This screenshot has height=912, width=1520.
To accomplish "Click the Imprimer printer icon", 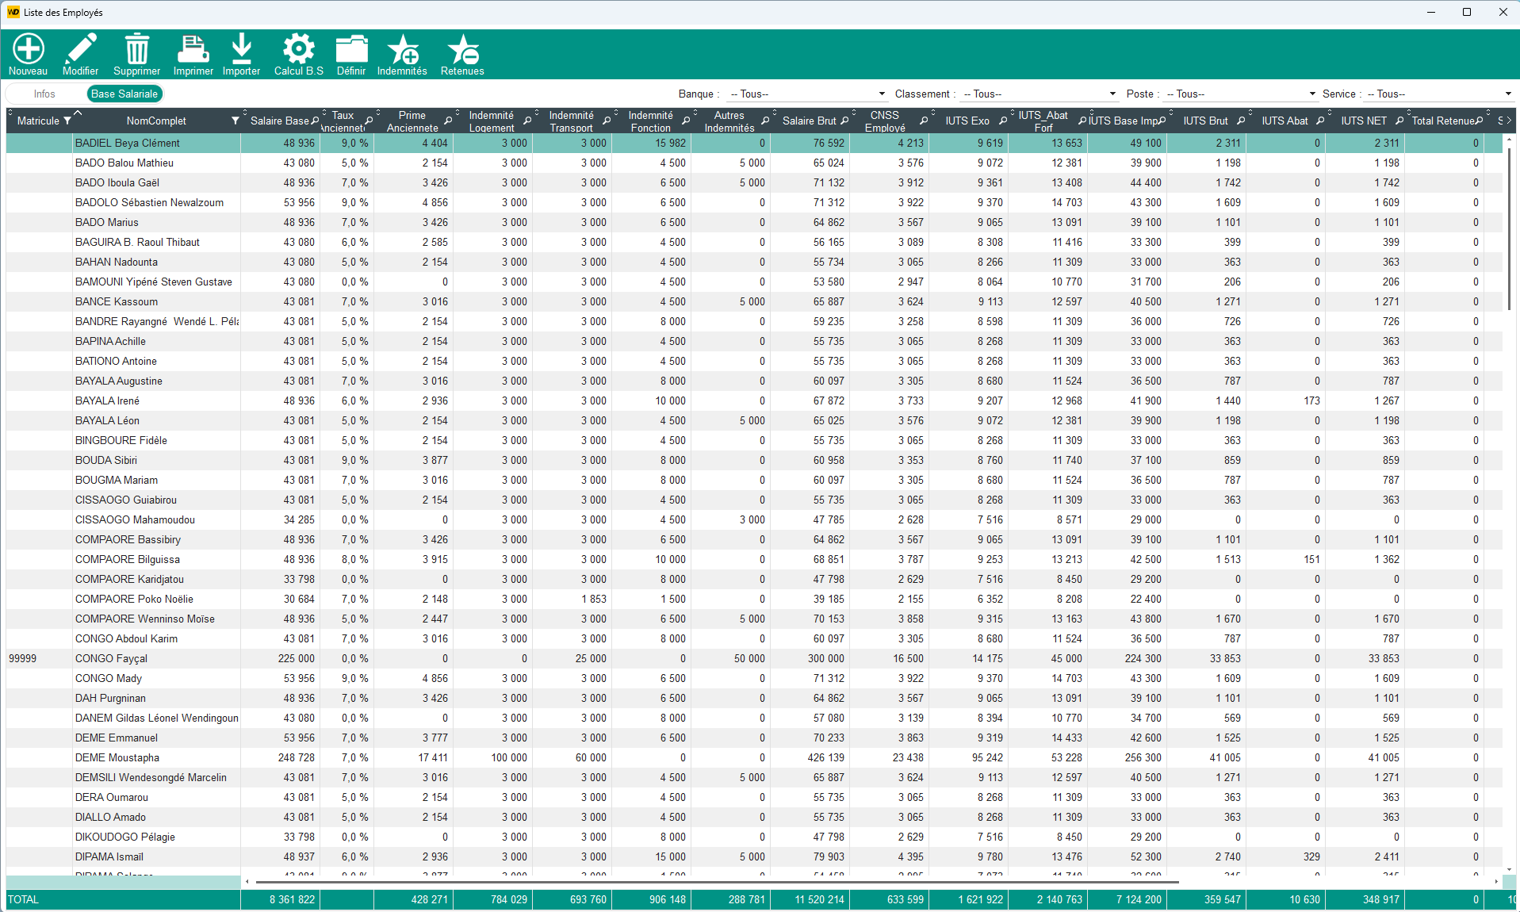I will 193,49.
